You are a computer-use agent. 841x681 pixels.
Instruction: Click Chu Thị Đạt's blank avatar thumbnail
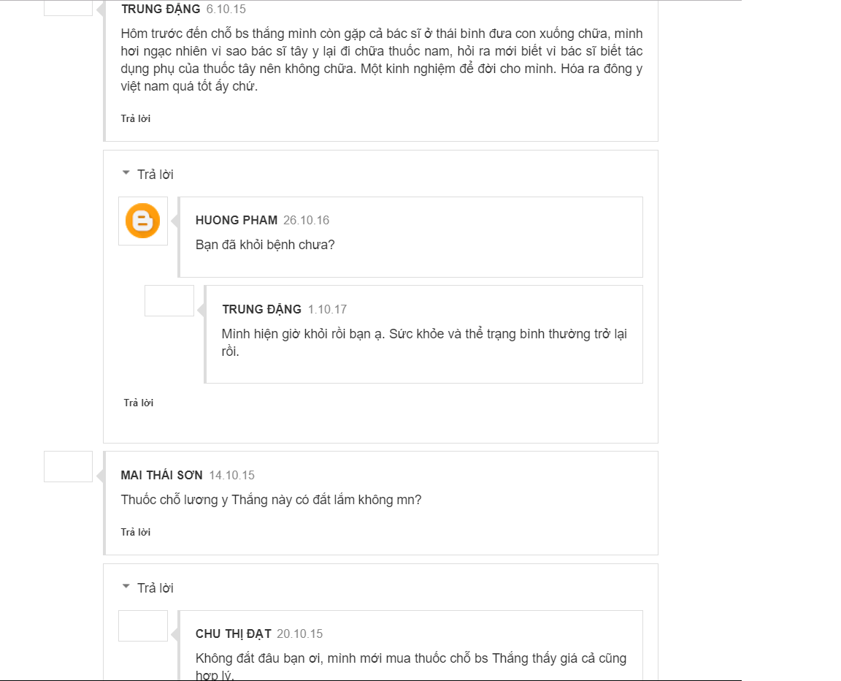[143, 625]
